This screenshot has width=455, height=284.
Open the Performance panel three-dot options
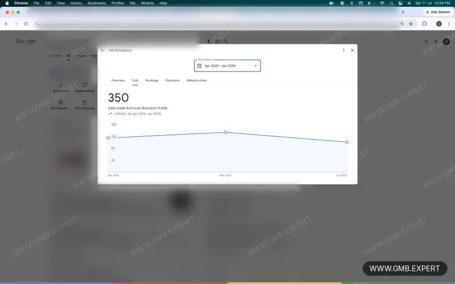tap(344, 50)
